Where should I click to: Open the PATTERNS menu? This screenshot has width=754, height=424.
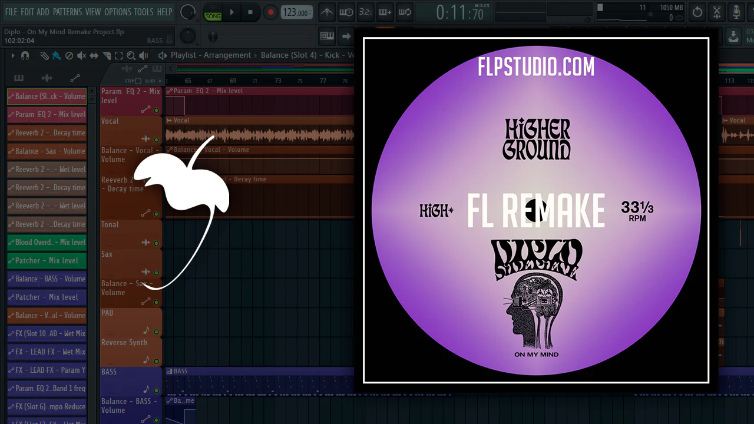point(67,12)
